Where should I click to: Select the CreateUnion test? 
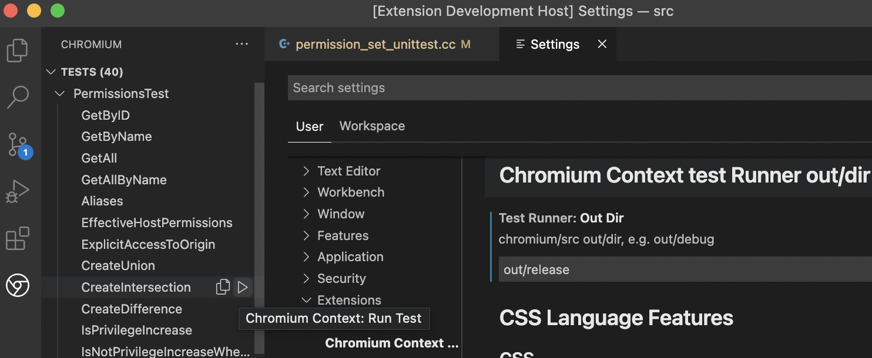[118, 266]
